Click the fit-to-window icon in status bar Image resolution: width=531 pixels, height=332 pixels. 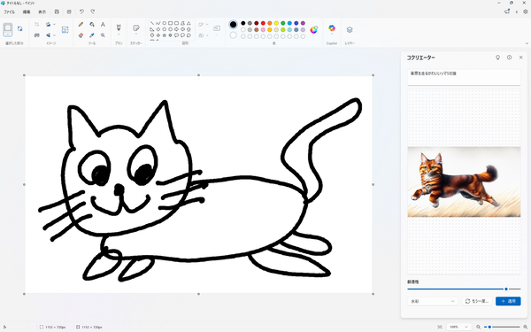pyautogui.click(x=440, y=327)
